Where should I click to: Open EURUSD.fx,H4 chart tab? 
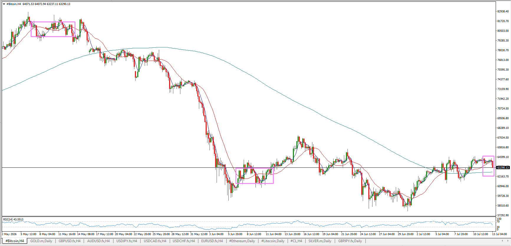pyautogui.click(x=212, y=241)
